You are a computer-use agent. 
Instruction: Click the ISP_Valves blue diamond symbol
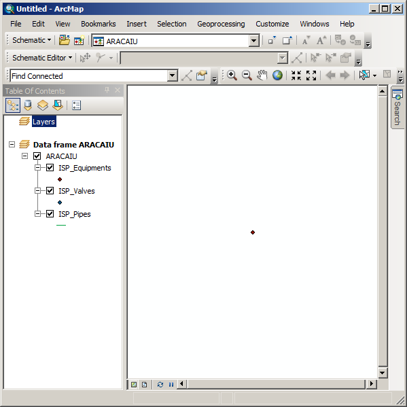(60, 202)
